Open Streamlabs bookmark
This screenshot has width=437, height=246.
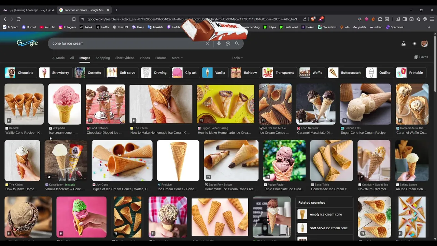[x=327, y=27]
